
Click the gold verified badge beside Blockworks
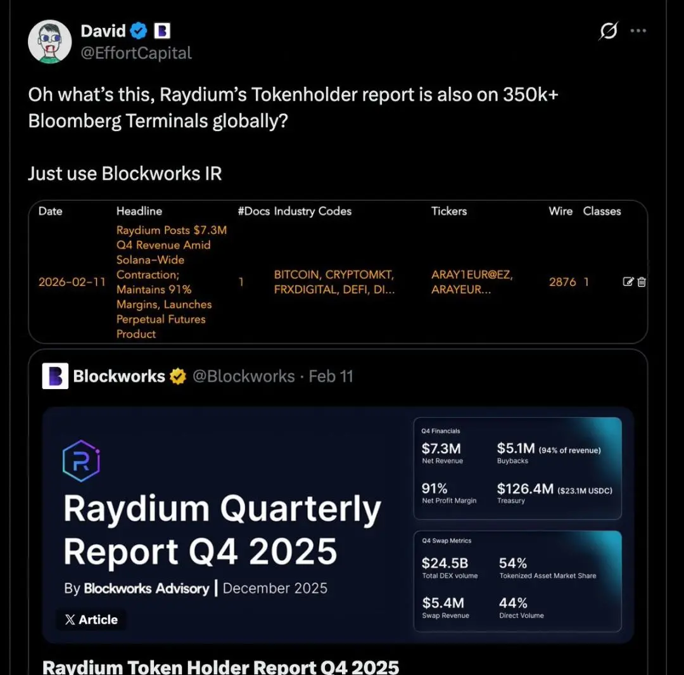177,376
